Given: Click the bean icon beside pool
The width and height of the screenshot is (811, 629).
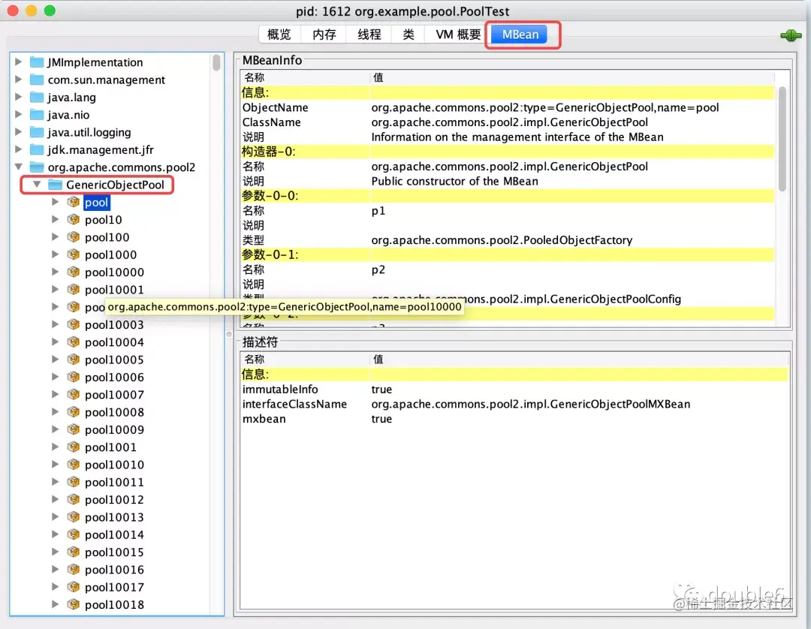Looking at the screenshot, I should (x=74, y=202).
